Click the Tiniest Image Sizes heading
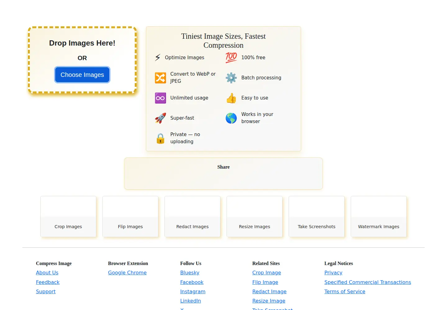Screen dimensions: 447x310 tap(223, 41)
